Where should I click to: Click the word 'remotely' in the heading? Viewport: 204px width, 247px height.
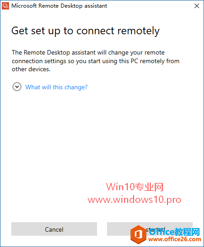(x=139, y=31)
